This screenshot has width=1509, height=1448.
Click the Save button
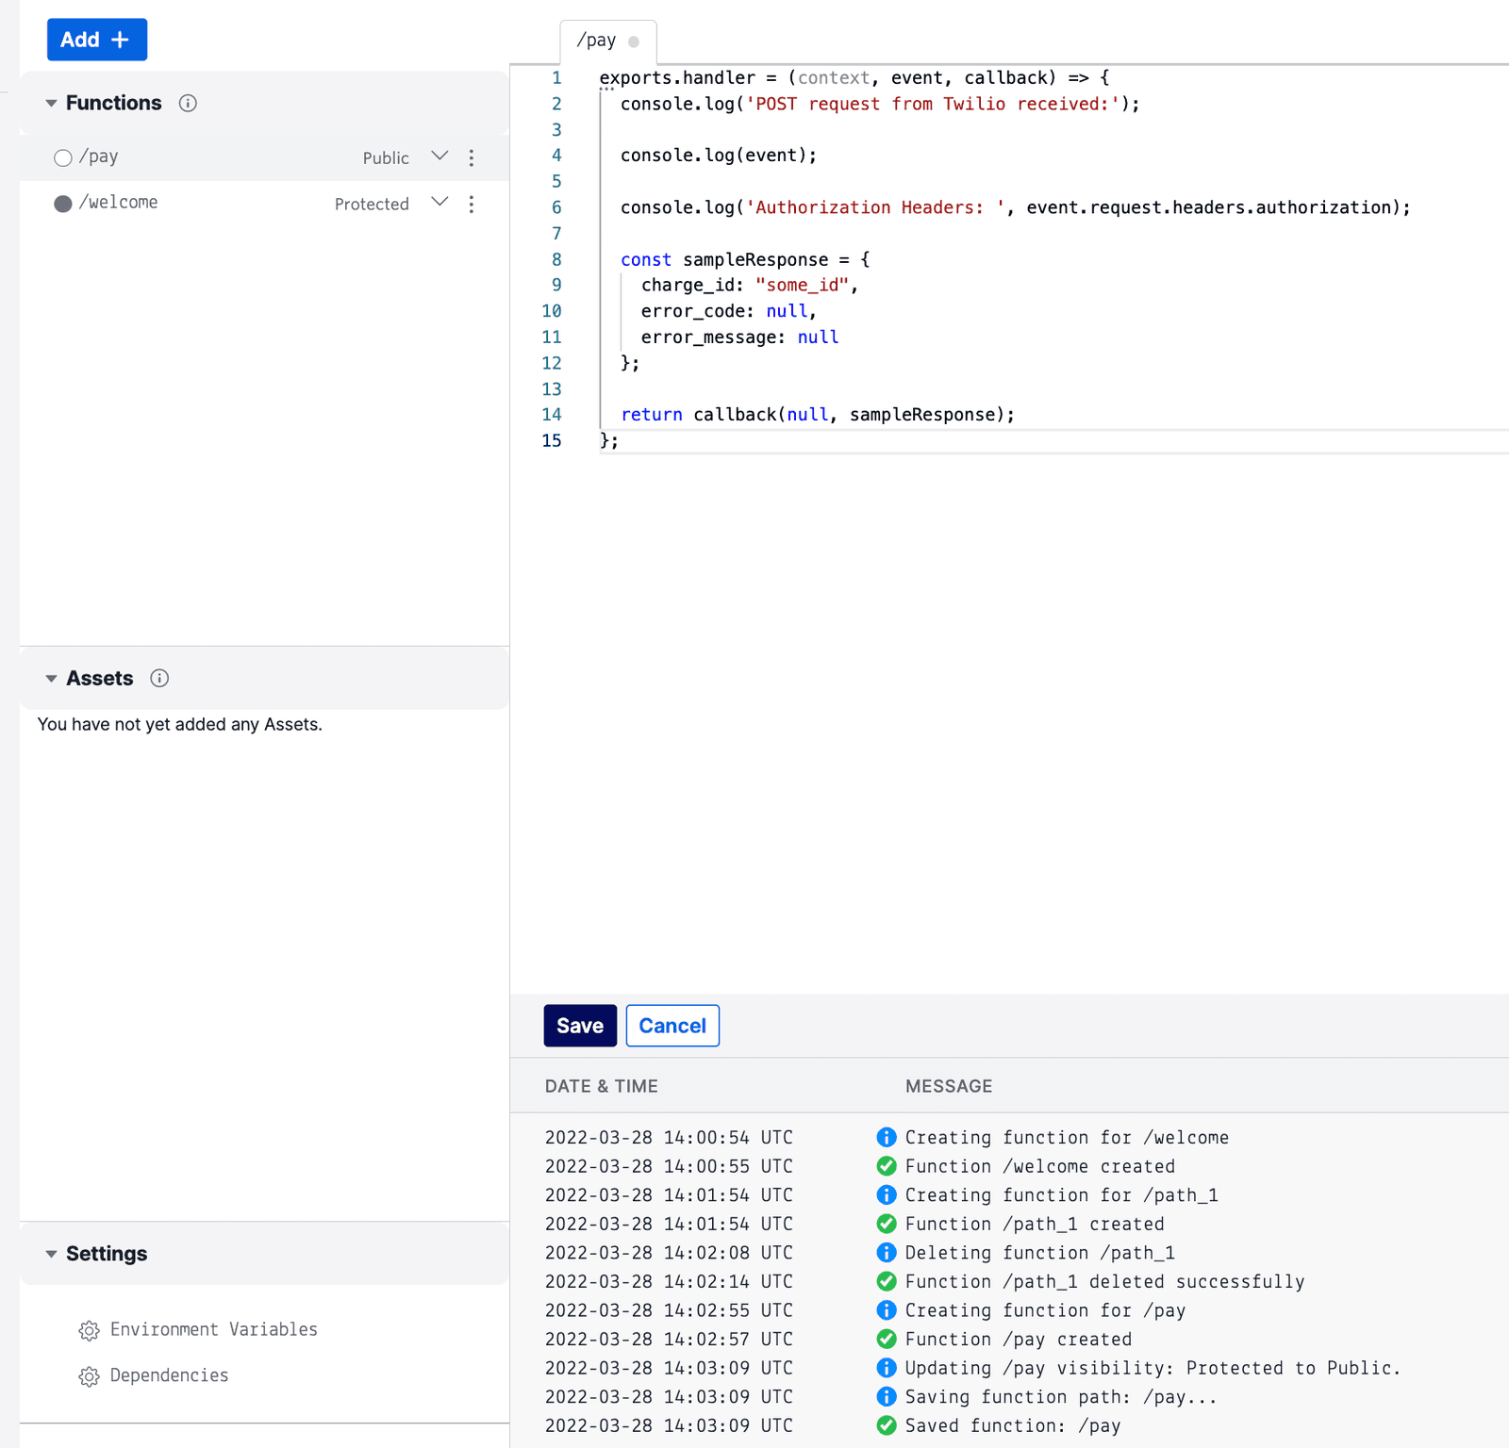pyautogui.click(x=579, y=1026)
